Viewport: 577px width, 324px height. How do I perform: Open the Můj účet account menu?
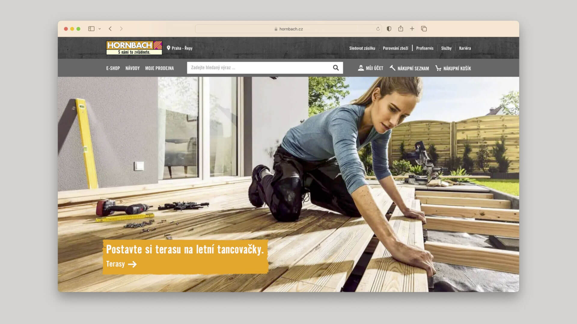tap(371, 68)
